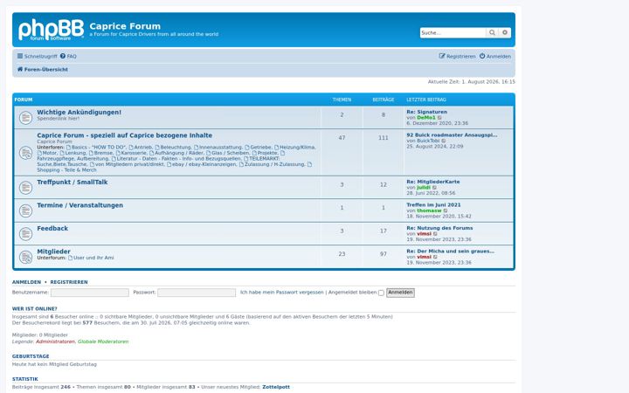This screenshot has height=393, width=629.
Task: Open the FAQ page
Action: pyautogui.click(x=69, y=57)
